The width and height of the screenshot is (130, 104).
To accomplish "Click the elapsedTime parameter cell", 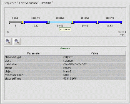I will coord(34,79).
